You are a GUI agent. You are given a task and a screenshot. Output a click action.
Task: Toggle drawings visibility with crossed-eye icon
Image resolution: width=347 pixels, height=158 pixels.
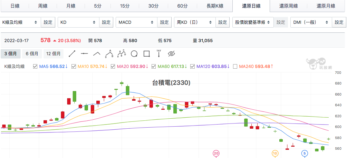(171, 54)
